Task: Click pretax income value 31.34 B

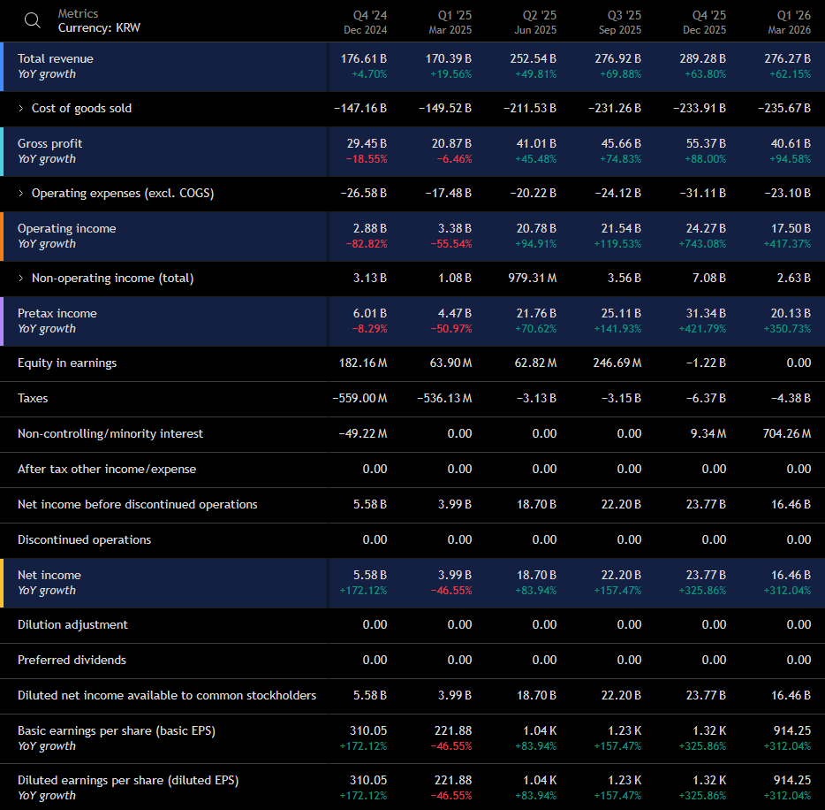Action: [x=706, y=313]
